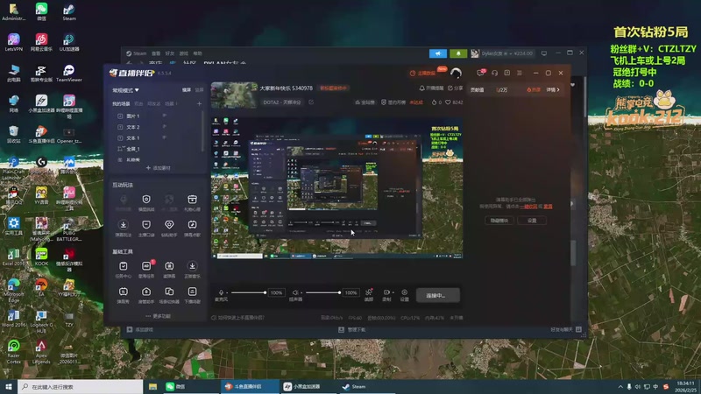Toggle visibility of 文本 2 source
The image size is (701, 394).
coord(164,127)
